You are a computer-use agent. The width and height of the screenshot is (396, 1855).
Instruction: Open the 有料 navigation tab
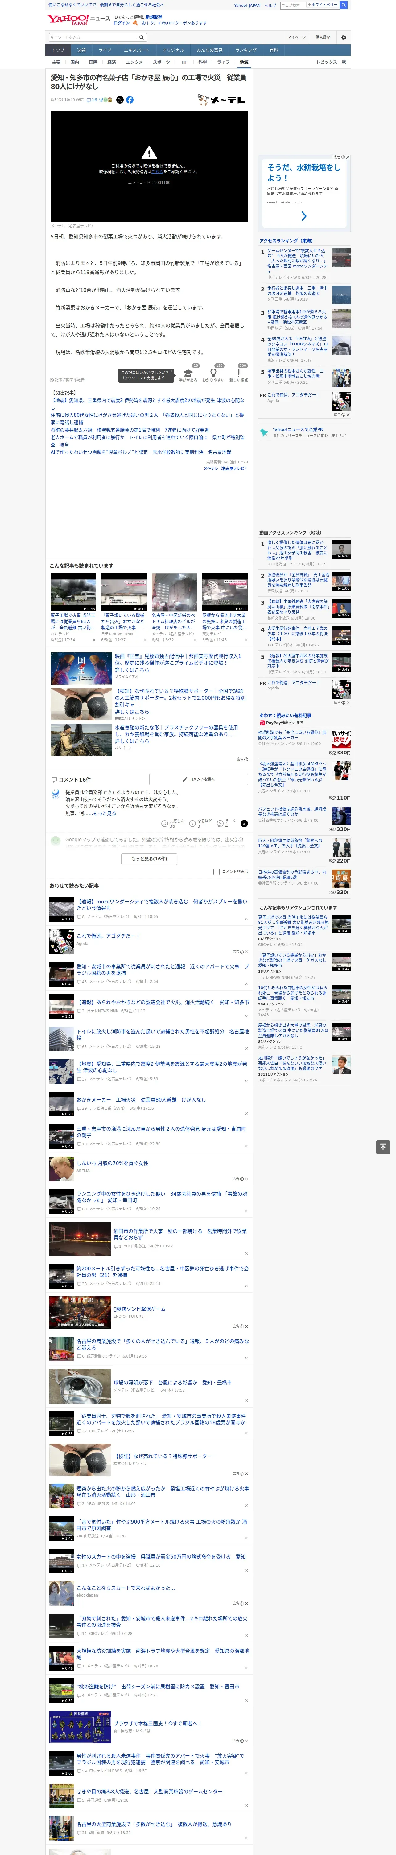(x=273, y=50)
